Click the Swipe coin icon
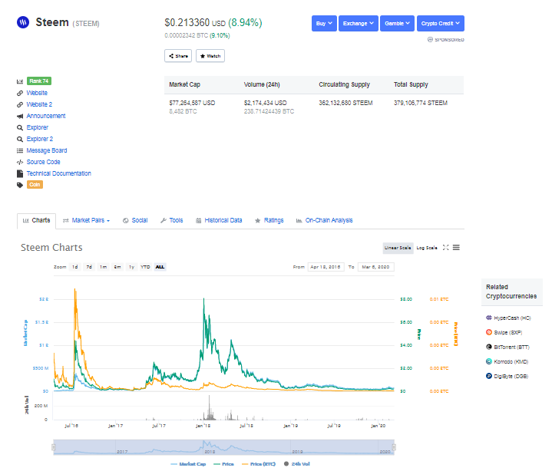Viewport: 552px width, 471px height. [489, 332]
